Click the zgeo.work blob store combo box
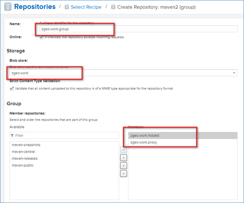 124,73
